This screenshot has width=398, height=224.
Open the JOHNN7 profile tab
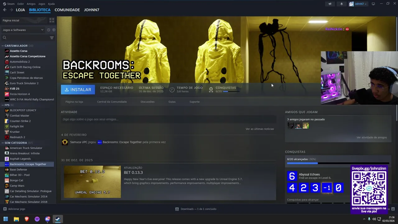click(x=91, y=10)
